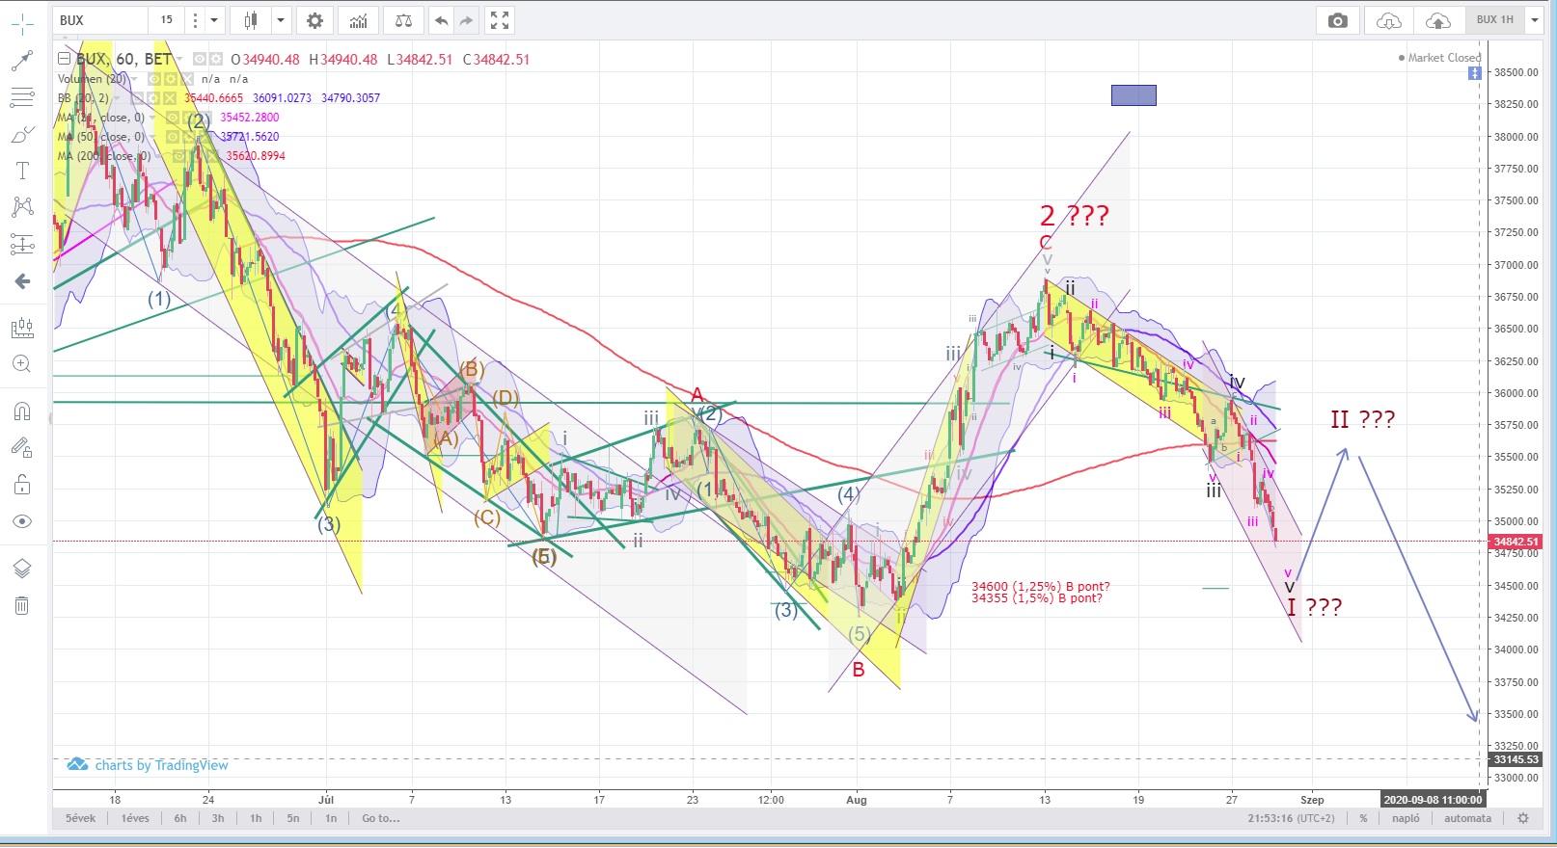Toggle visibility of the BUX main series

pyautogui.click(x=200, y=59)
